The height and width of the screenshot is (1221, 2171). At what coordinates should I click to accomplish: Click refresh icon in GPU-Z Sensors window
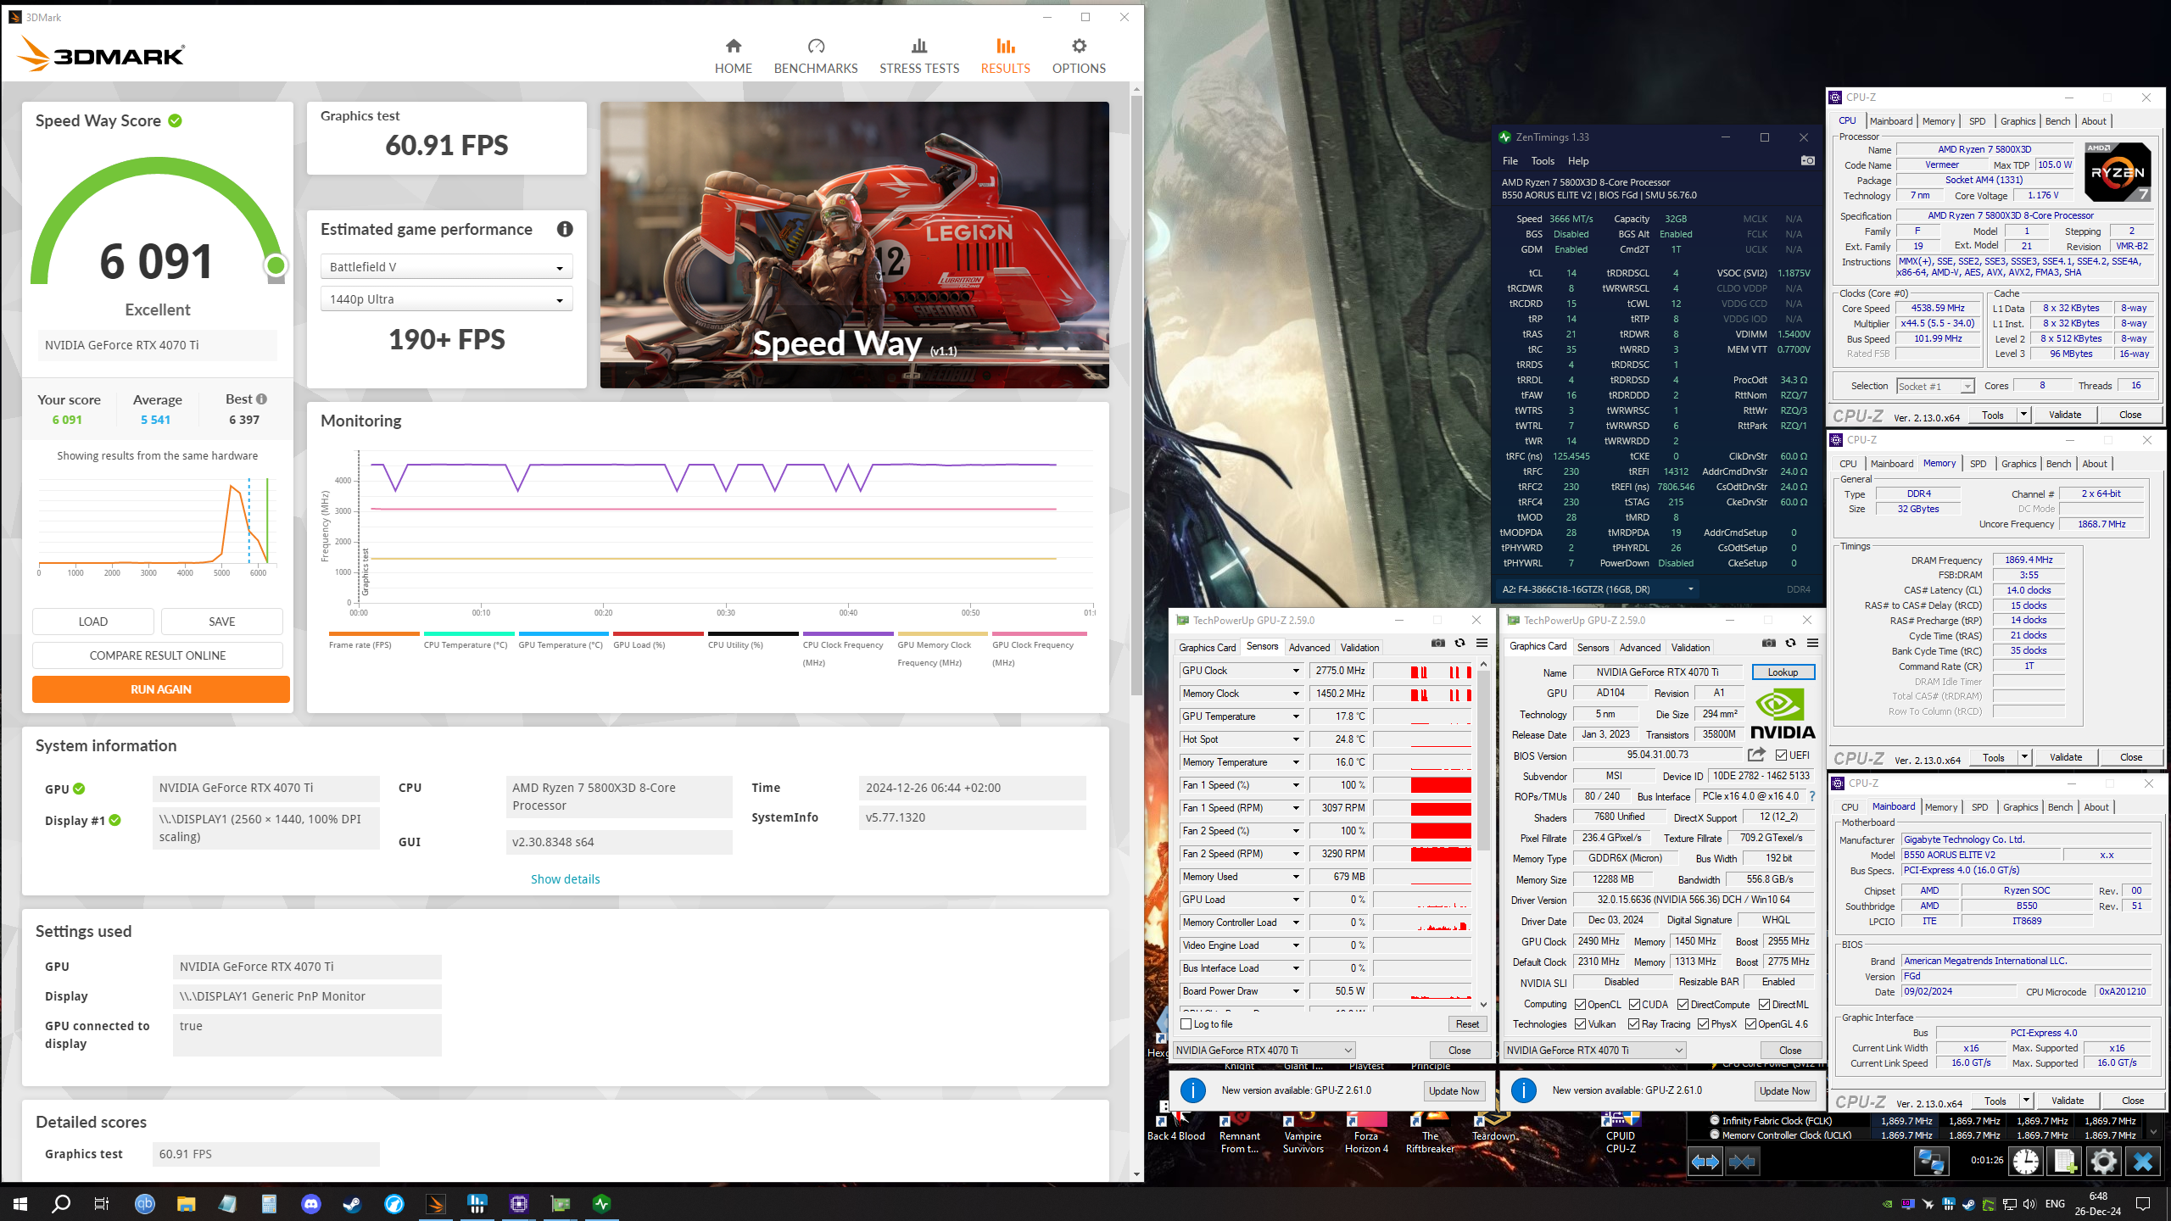[1459, 644]
